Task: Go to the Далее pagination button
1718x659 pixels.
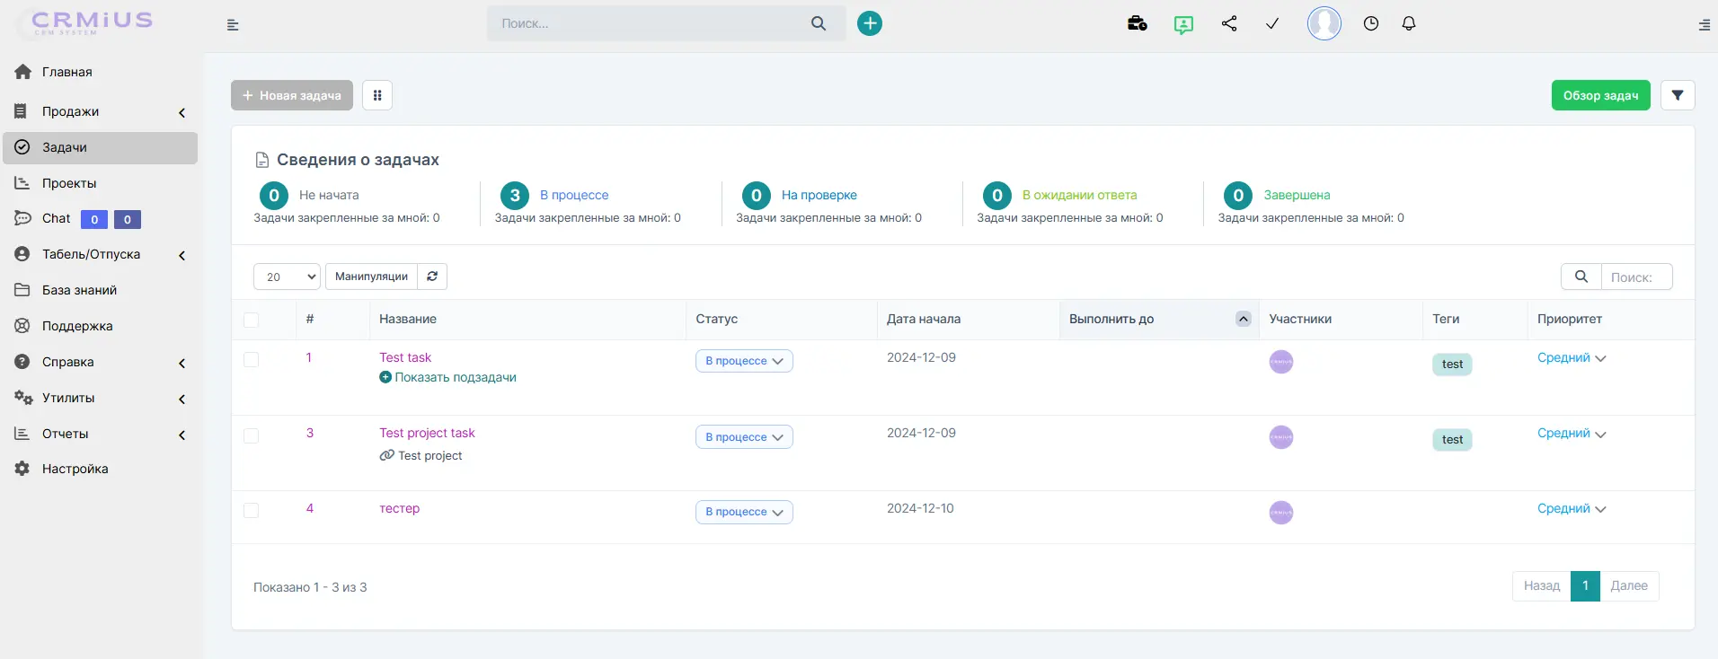Action: click(x=1629, y=586)
